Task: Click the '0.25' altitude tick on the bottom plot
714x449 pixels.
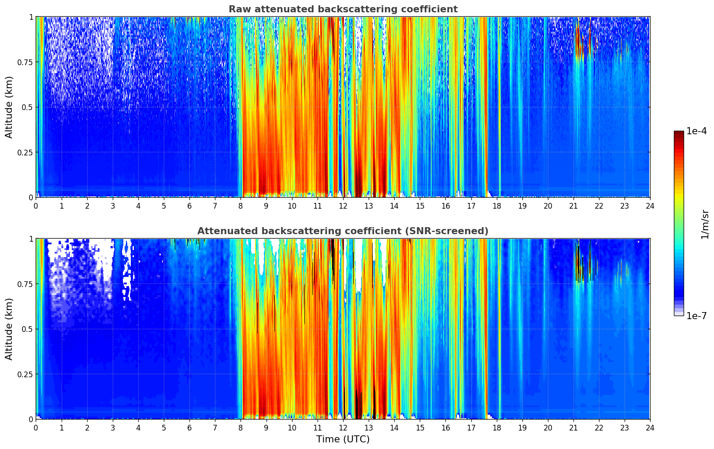Action: coord(25,374)
